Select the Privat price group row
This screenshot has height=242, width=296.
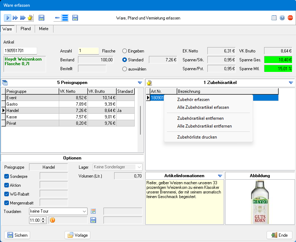pos(68,123)
